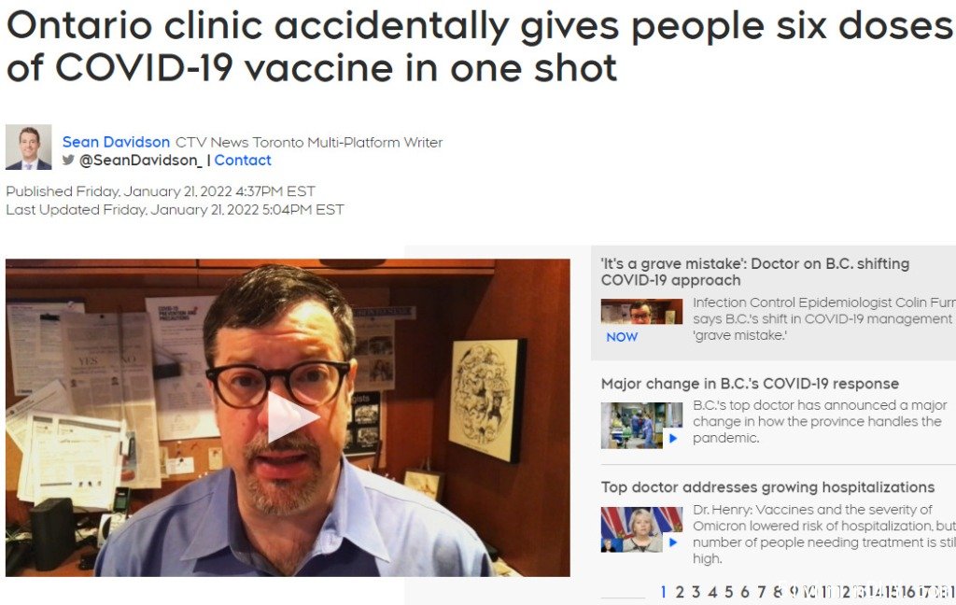The width and height of the screenshot is (956, 605).
Task: Open Sean Davidson author link
Action: coord(116,142)
